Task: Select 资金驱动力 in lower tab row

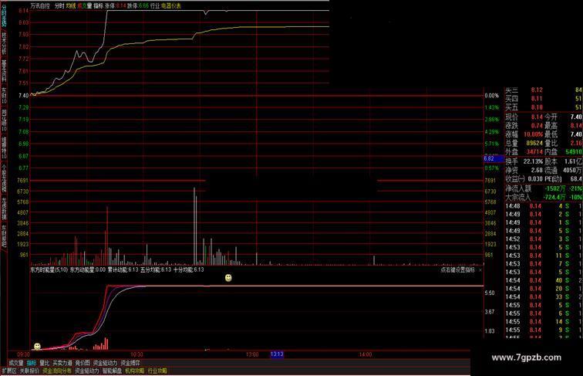Action: pos(87,371)
